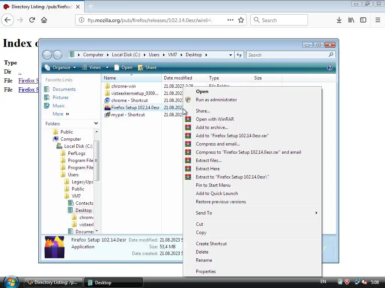The height and width of the screenshot is (288, 385).
Task: Click the network tray icon
Action: click(357, 282)
